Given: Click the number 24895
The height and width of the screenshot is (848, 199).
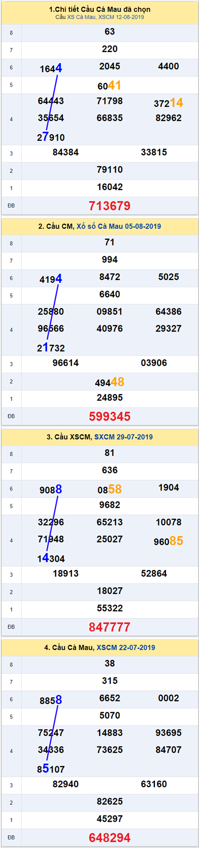Looking at the screenshot, I should coord(109,398).
